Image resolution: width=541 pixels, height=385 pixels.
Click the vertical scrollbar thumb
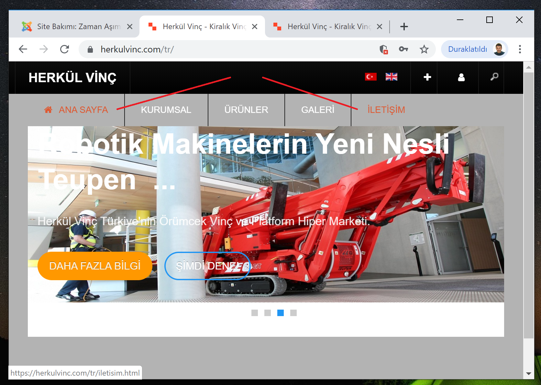point(529,205)
